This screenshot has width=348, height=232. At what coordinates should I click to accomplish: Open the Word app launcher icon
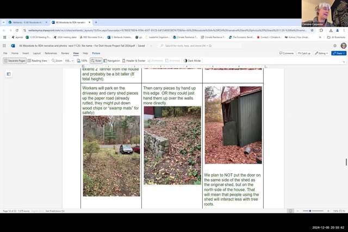(5, 46)
